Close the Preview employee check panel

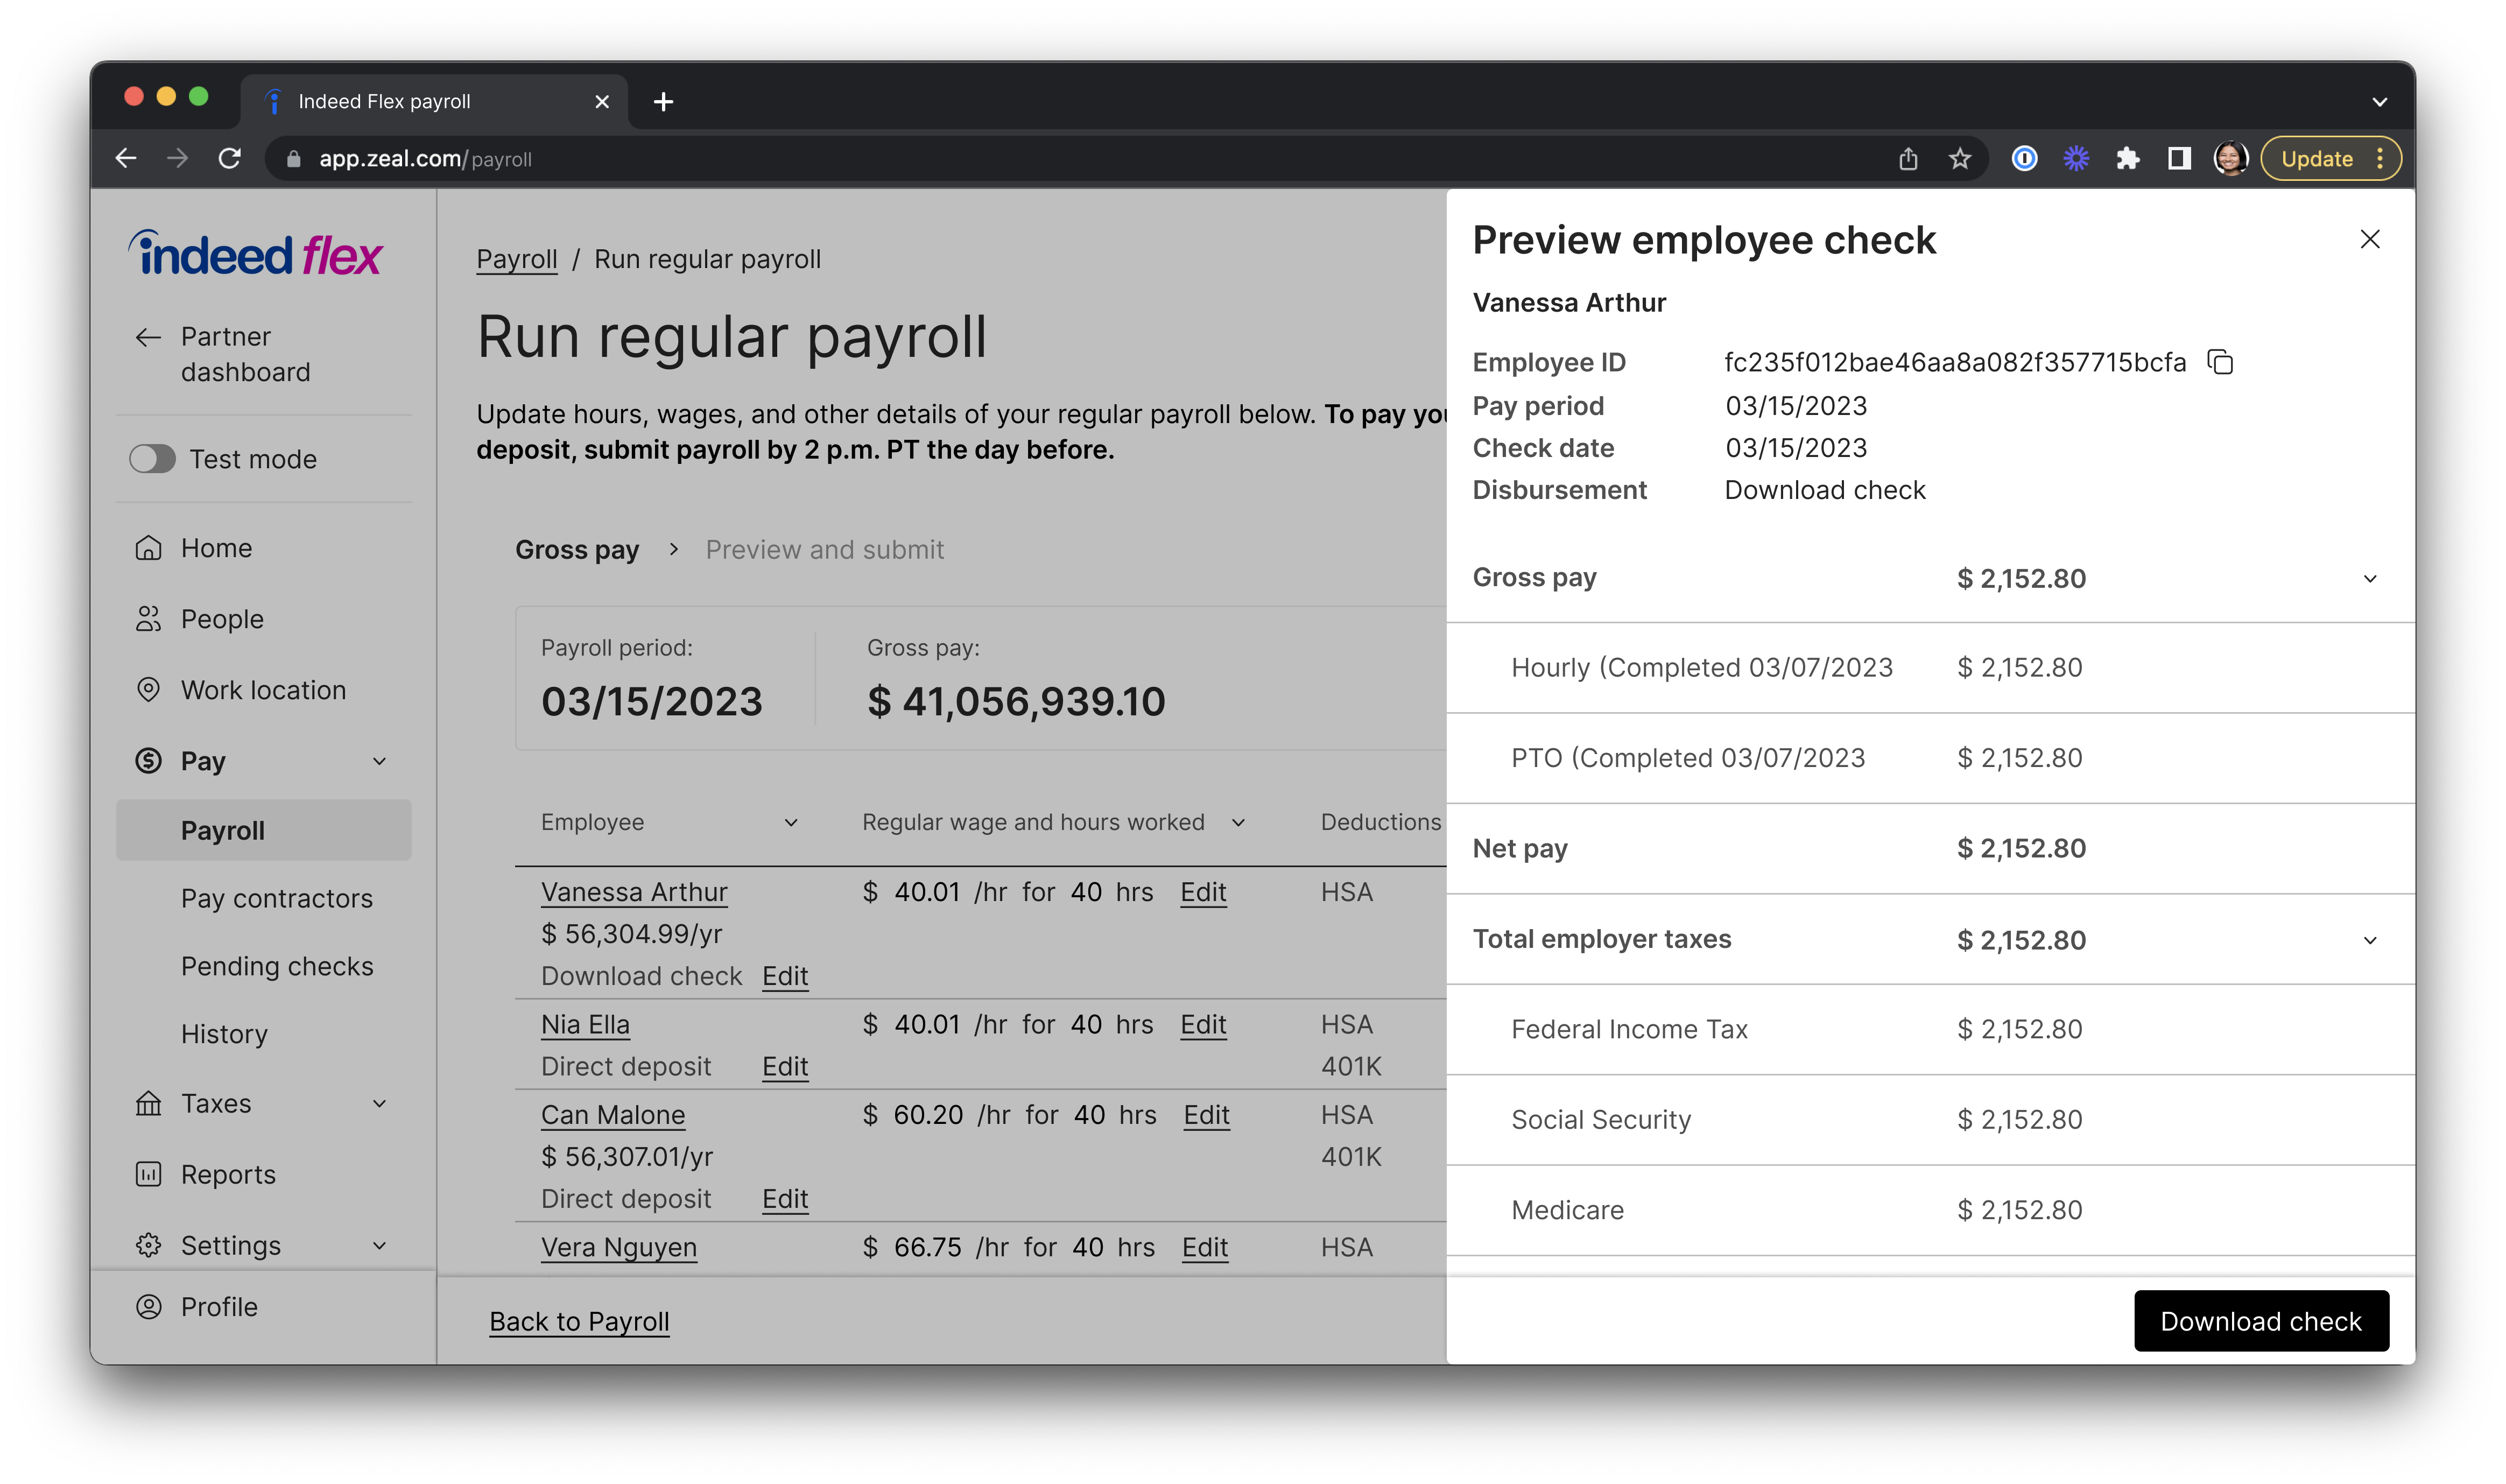point(2369,240)
